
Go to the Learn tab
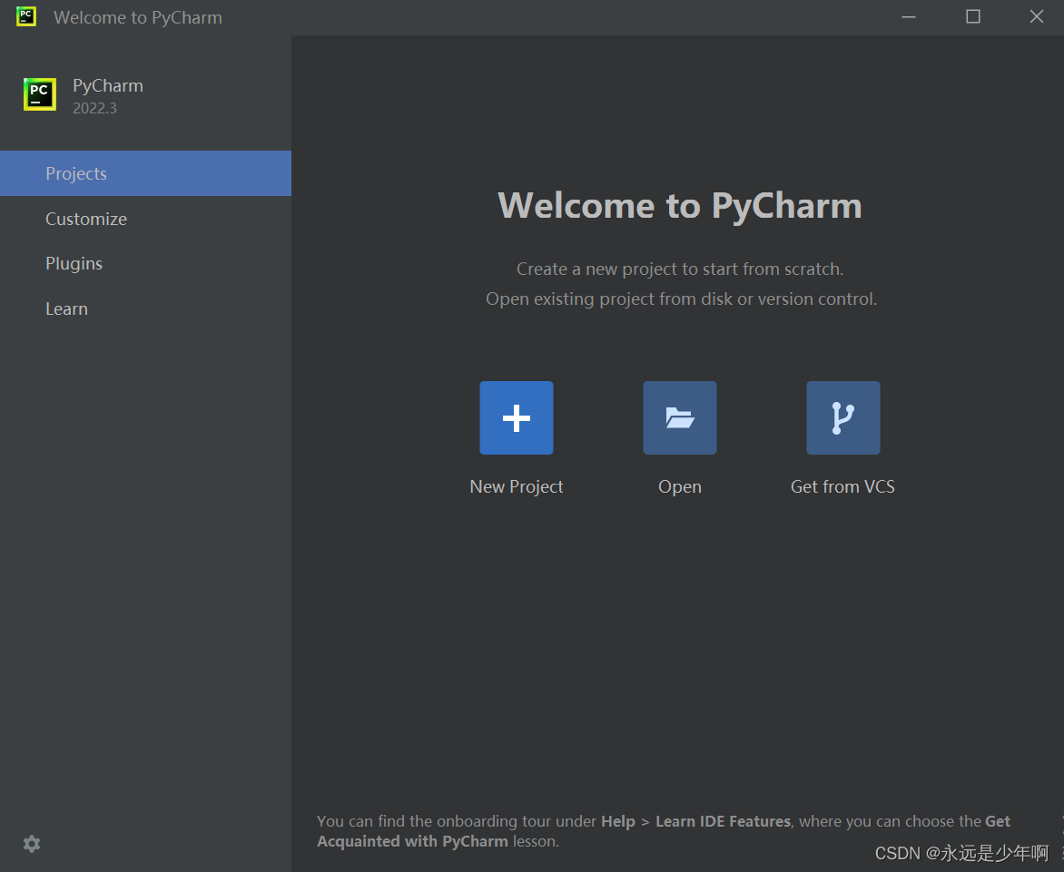pos(145,309)
